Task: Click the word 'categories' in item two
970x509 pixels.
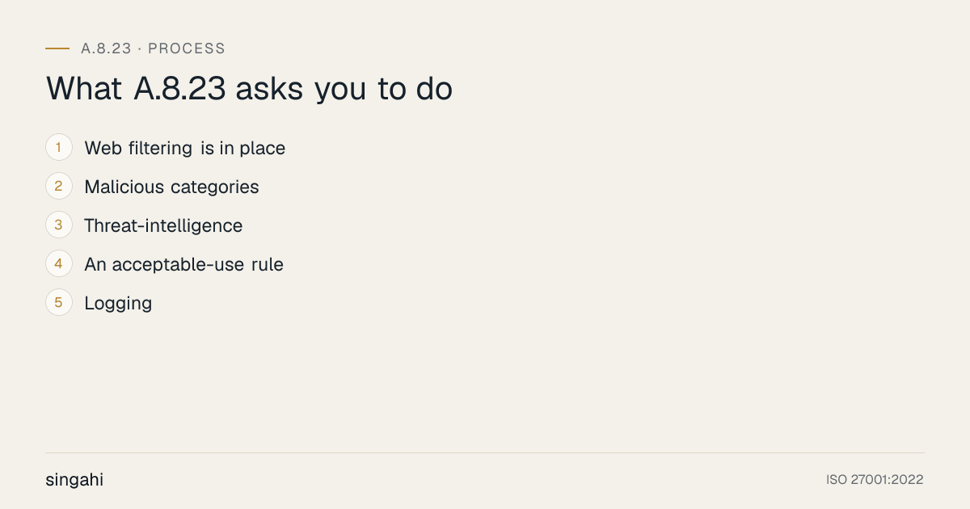Action: pos(215,187)
